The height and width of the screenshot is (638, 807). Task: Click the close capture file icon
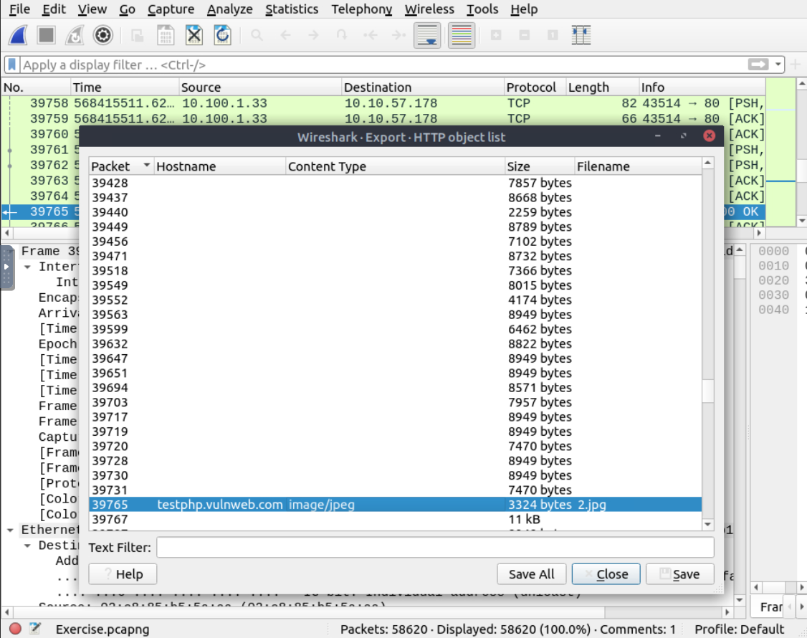[194, 35]
